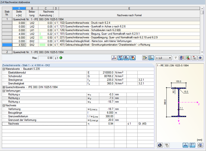
Task: Click the ultimate limit state filter icon
Action: pos(120,58)
